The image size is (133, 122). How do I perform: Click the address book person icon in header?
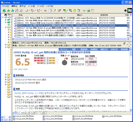click(124, 43)
